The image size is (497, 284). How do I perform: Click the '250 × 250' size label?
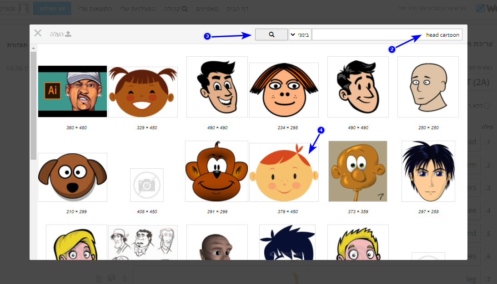[x=428, y=128]
